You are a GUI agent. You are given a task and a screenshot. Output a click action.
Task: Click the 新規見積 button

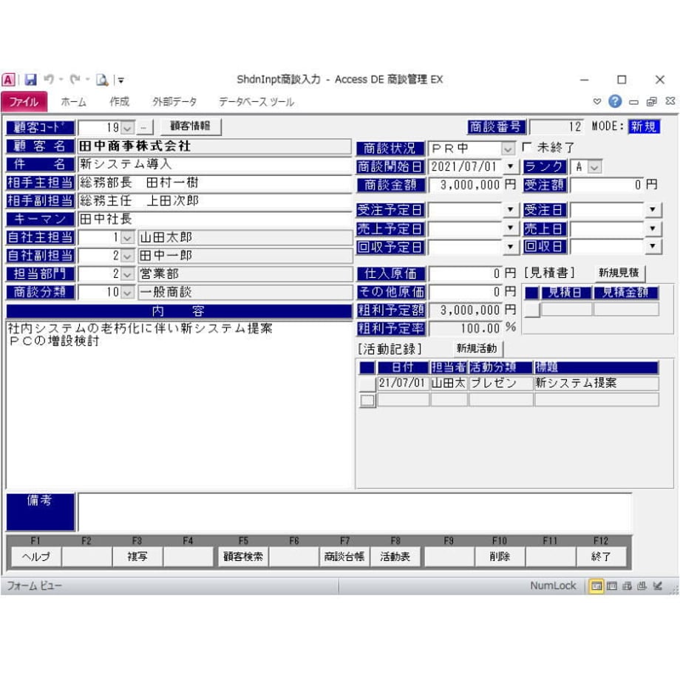pyautogui.click(x=619, y=273)
